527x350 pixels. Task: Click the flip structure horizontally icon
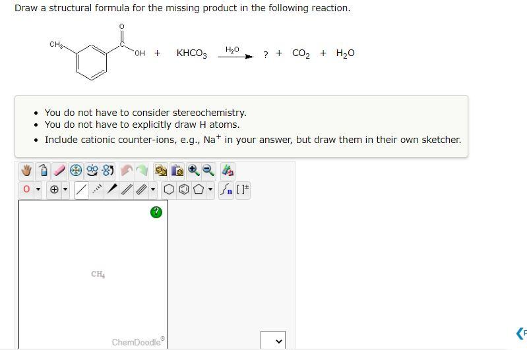click(92, 171)
